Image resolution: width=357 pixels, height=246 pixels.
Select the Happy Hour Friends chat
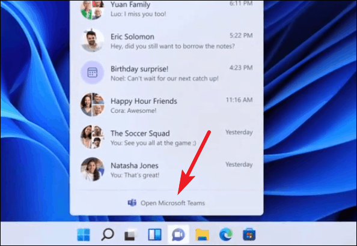pos(166,105)
